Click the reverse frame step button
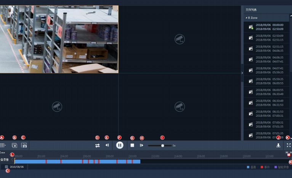 tap(107, 145)
